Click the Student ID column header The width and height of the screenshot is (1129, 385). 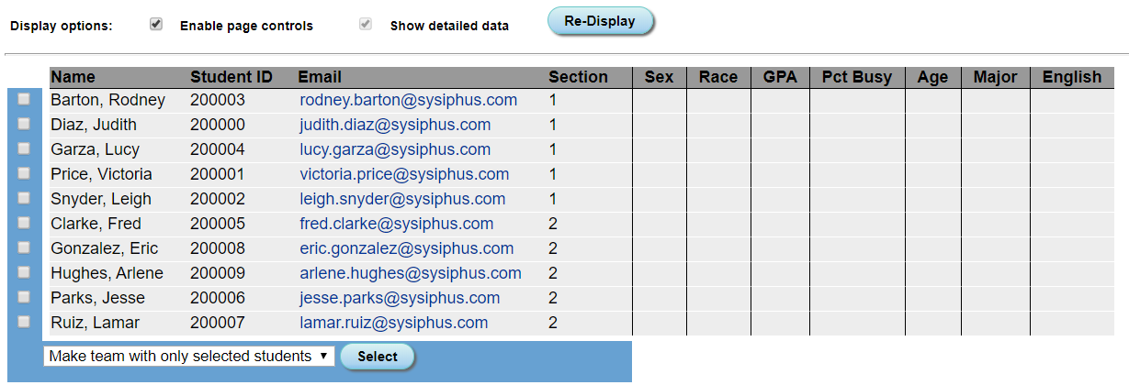tap(231, 77)
